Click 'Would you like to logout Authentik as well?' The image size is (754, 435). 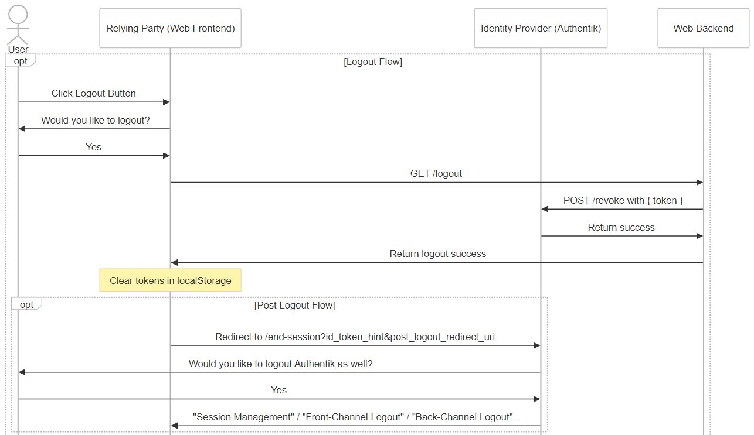[x=281, y=364]
